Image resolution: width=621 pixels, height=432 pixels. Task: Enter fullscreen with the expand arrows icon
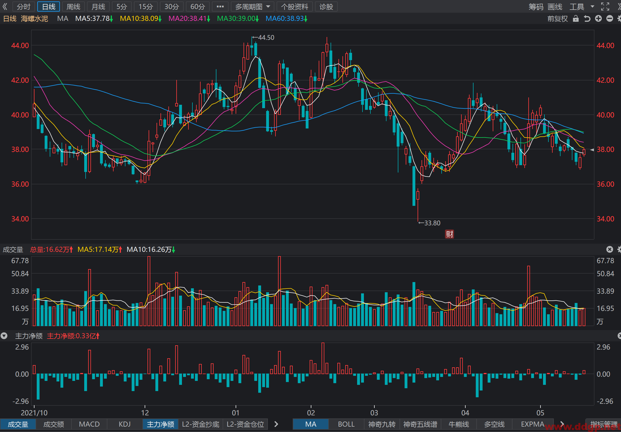point(605,6)
